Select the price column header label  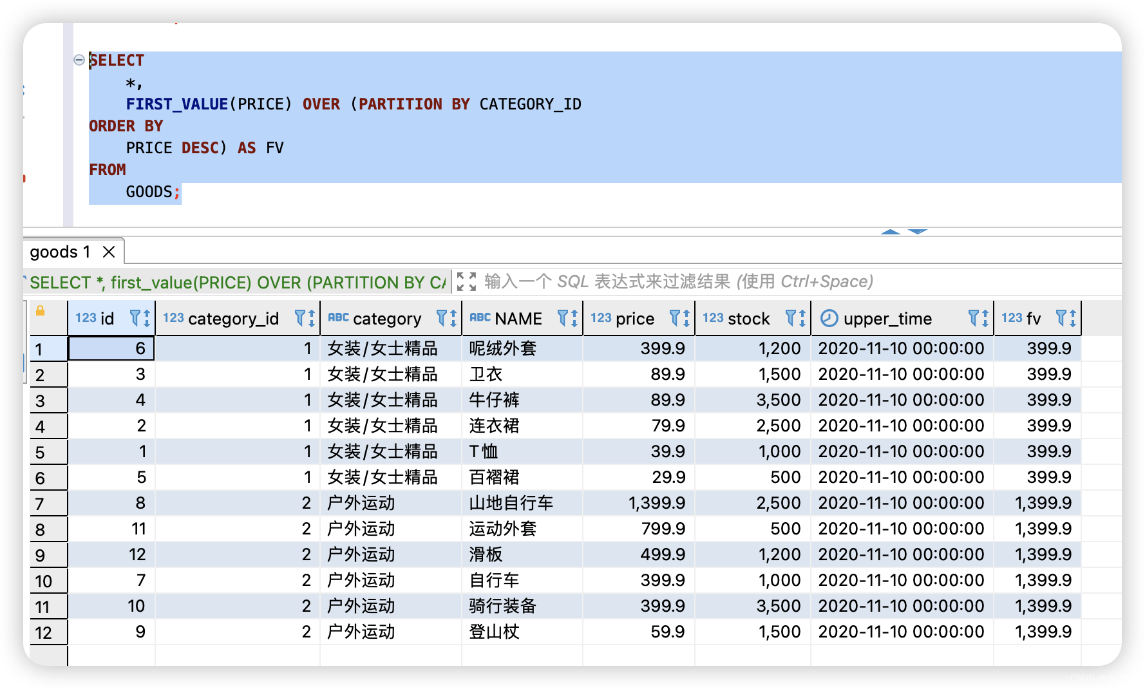coord(635,318)
